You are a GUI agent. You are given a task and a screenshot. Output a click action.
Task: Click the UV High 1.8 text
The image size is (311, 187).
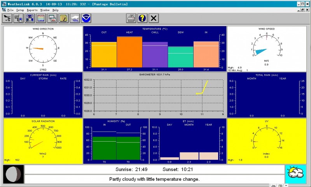235,160
